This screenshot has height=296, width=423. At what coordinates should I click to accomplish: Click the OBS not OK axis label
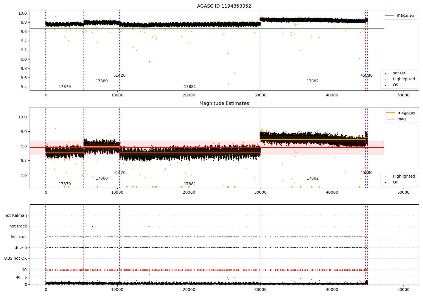coord(16,259)
